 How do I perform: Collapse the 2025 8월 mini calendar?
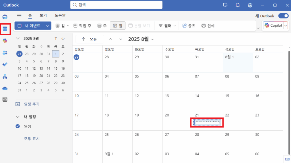pos(18,38)
